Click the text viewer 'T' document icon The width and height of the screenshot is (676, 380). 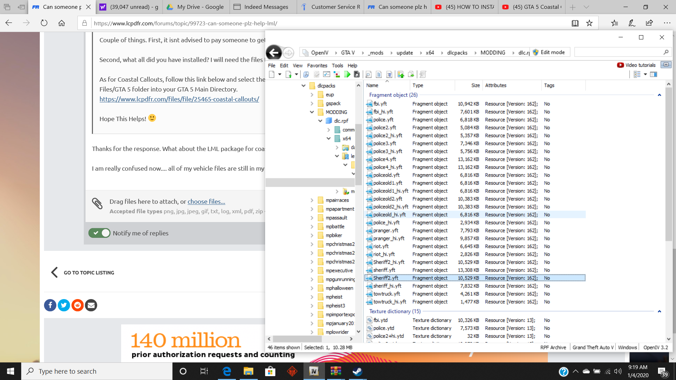click(x=389, y=74)
